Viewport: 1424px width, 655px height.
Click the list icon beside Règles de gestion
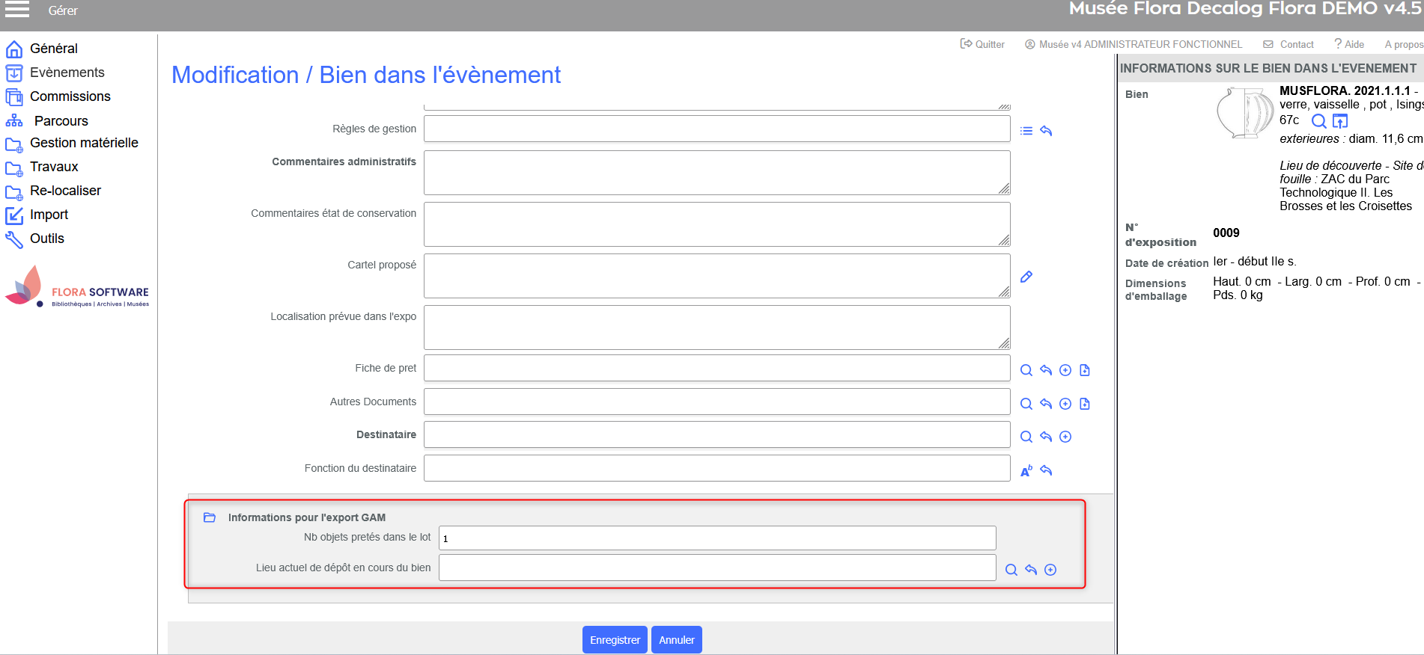coord(1026,131)
